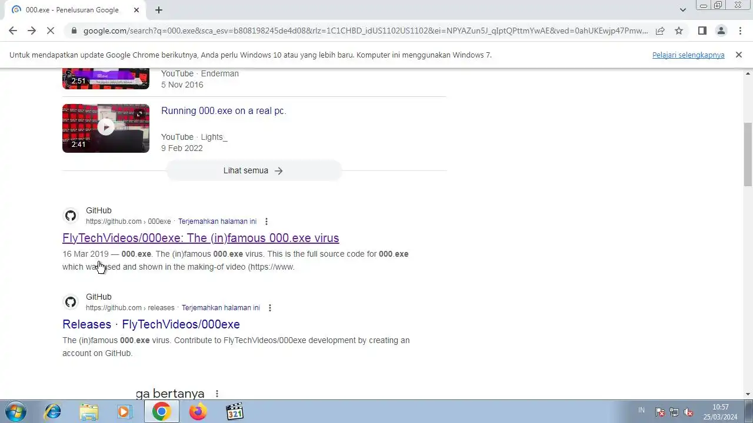Stop loading the page
This screenshot has height=423, width=753.
pos(51,31)
